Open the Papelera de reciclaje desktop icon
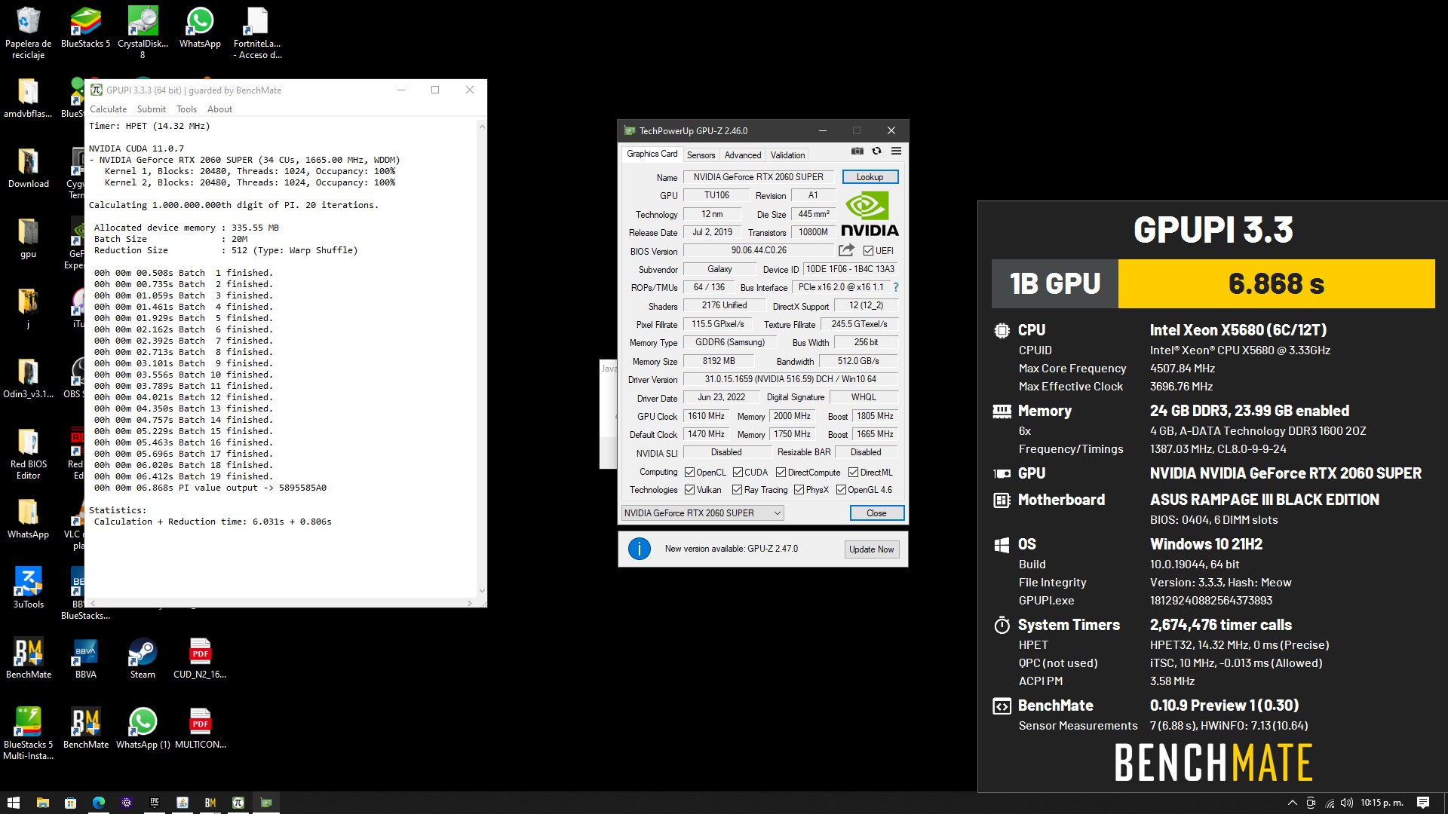Image resolution: width=1448 pixels, height=814 pixels. click(28, 33)
